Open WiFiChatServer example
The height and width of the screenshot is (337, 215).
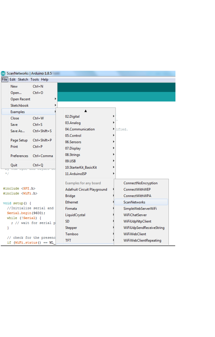141,215
